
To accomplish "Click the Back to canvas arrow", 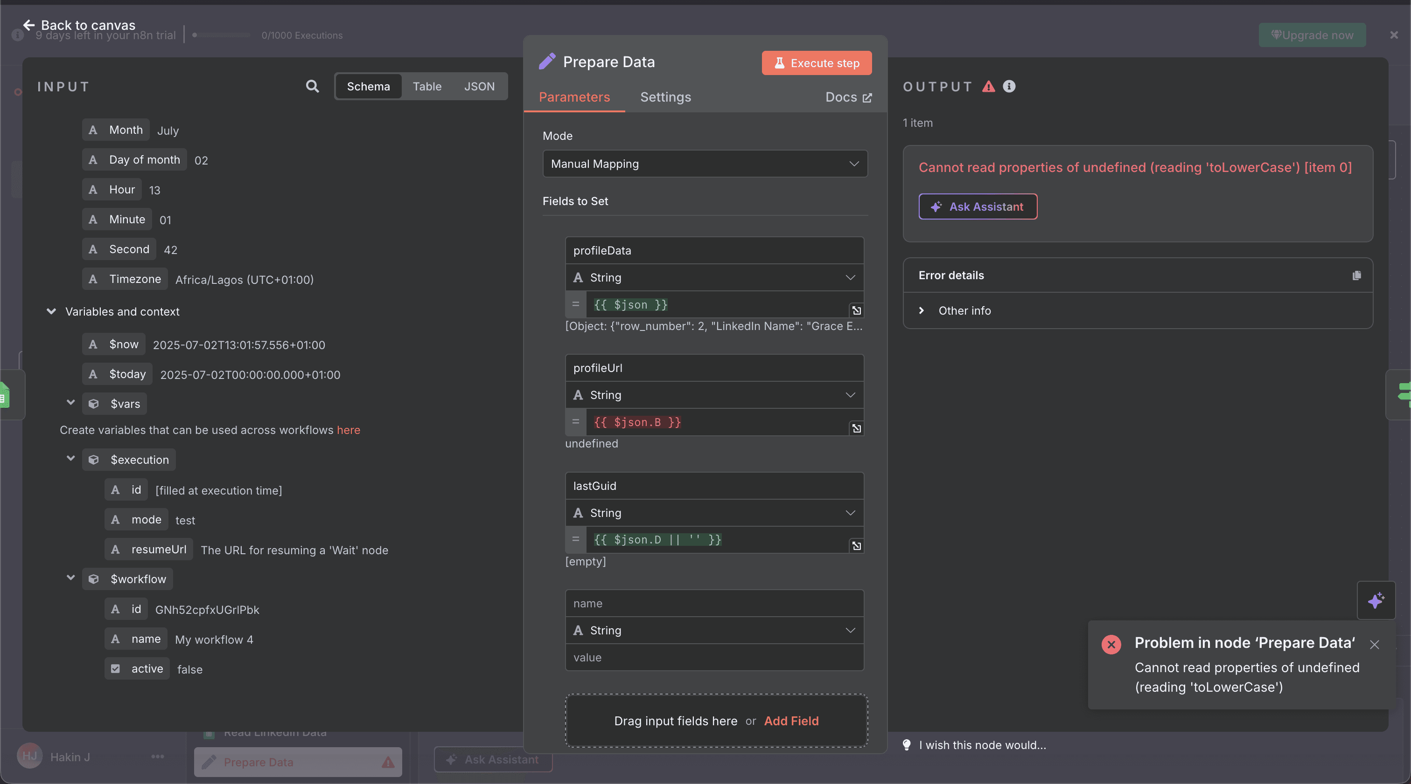I will point(28,25).
